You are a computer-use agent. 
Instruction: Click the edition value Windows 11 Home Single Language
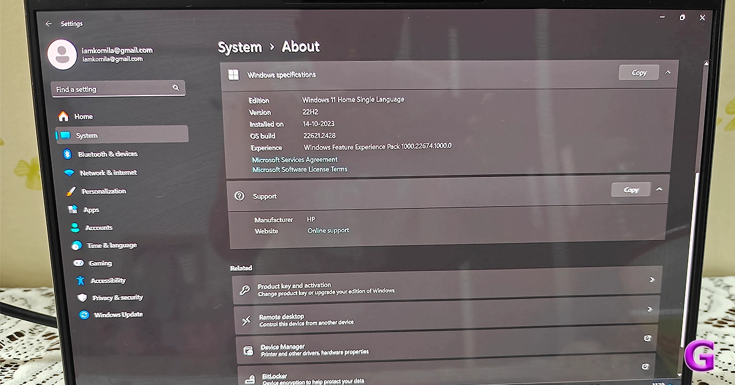pos(353,99)
